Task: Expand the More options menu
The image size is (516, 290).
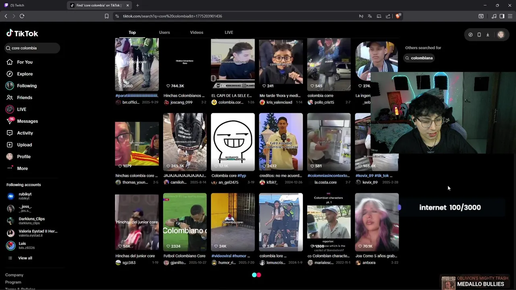Action: click(x=22, y=168)
